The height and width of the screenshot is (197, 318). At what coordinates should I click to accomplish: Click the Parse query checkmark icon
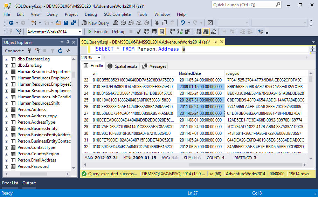[139, 32]
